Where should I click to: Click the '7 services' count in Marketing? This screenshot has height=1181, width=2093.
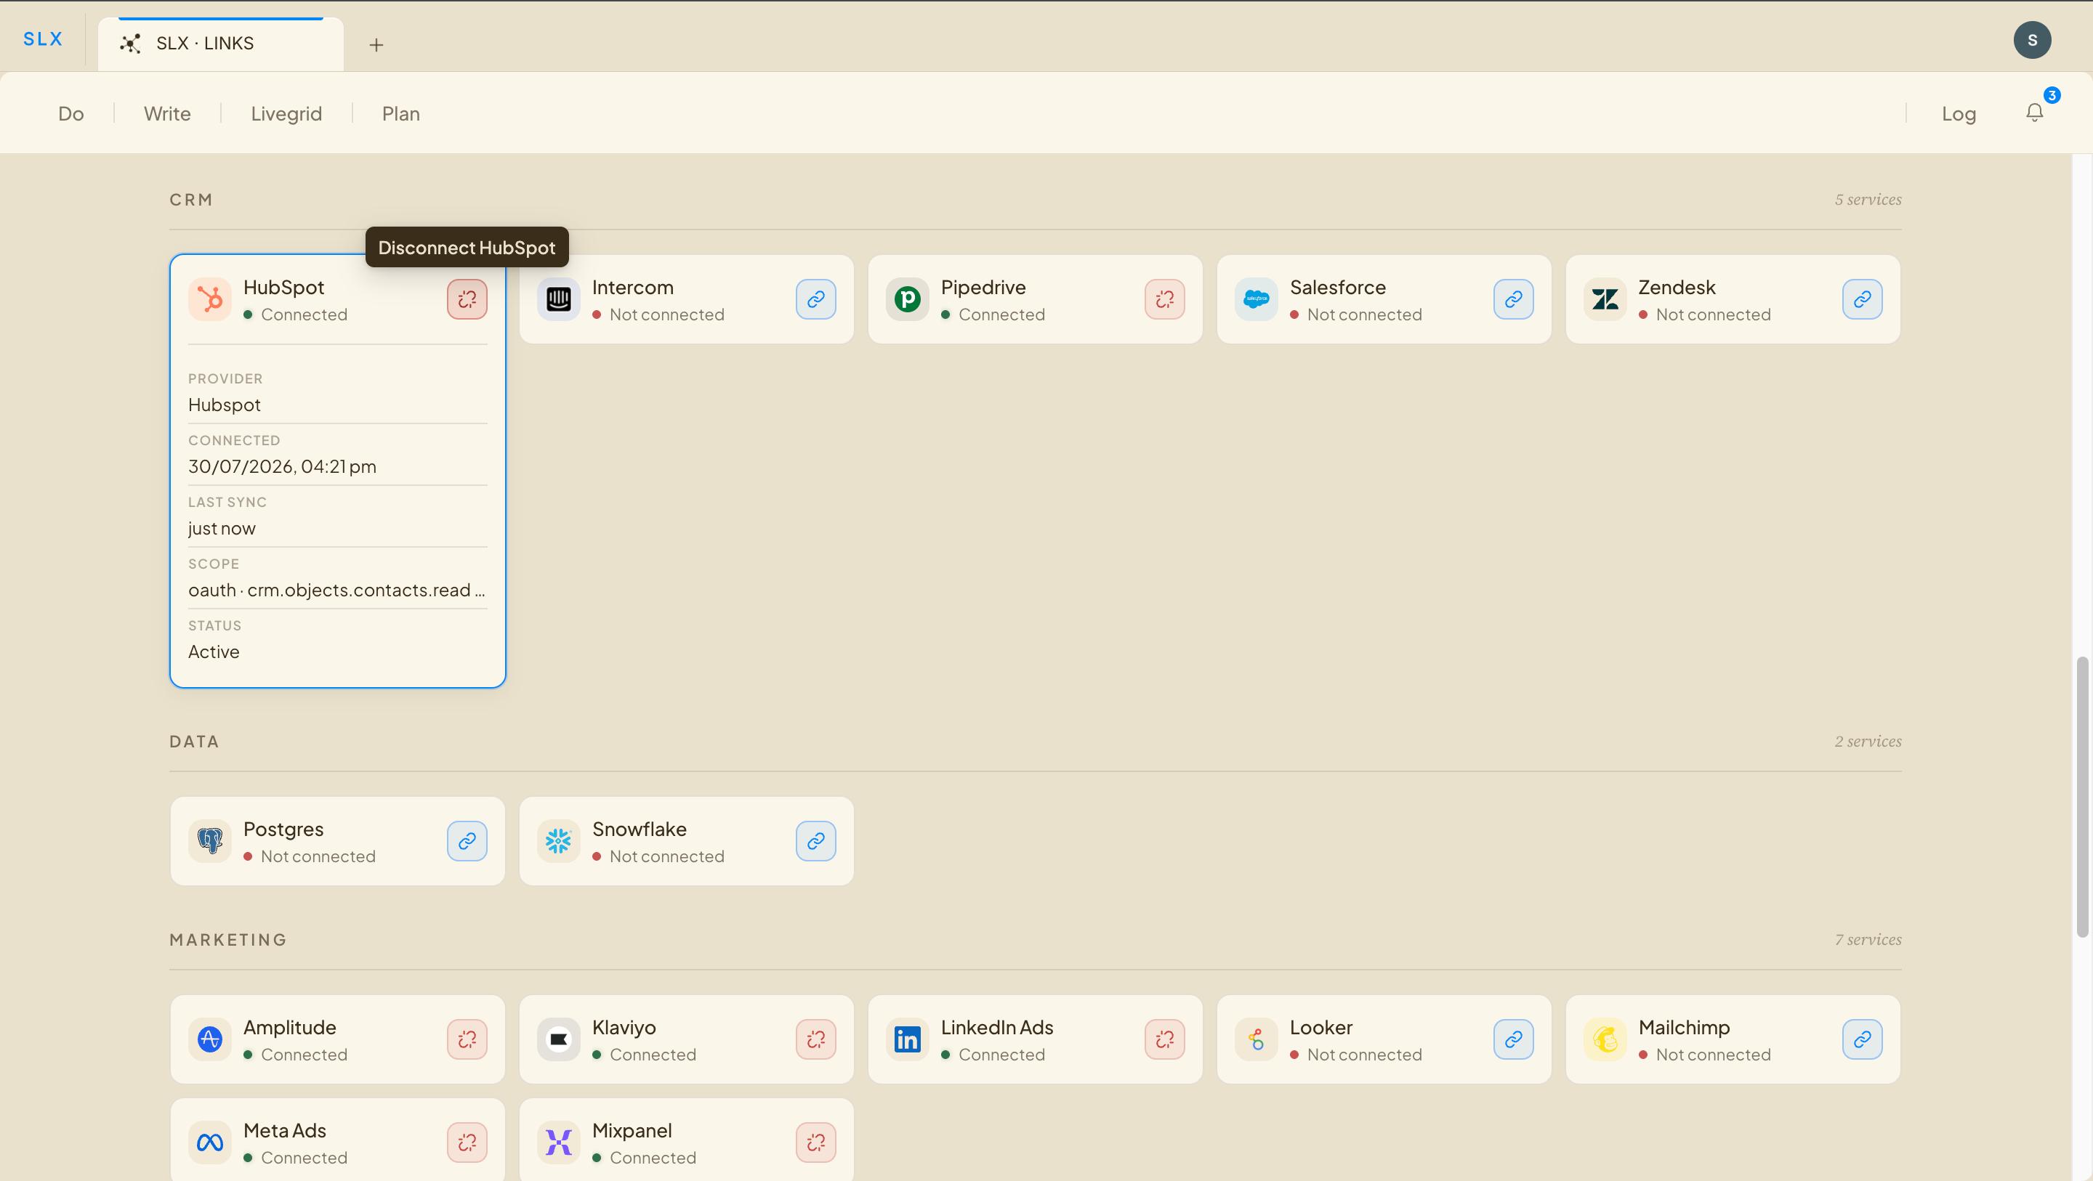point(1868,939)
